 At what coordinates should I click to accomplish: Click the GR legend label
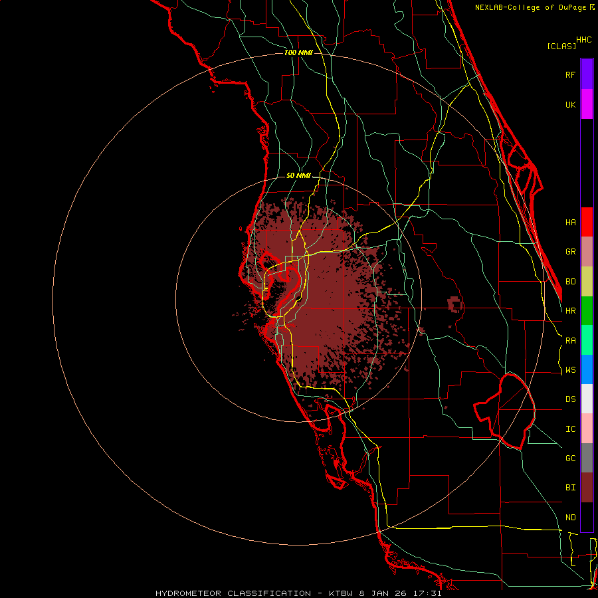pos(570,252)
